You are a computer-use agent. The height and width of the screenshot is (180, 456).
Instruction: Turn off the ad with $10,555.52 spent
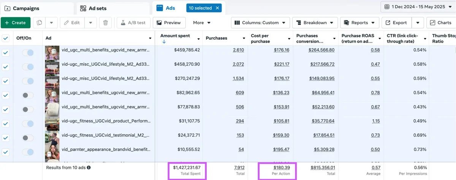point(28,152)
